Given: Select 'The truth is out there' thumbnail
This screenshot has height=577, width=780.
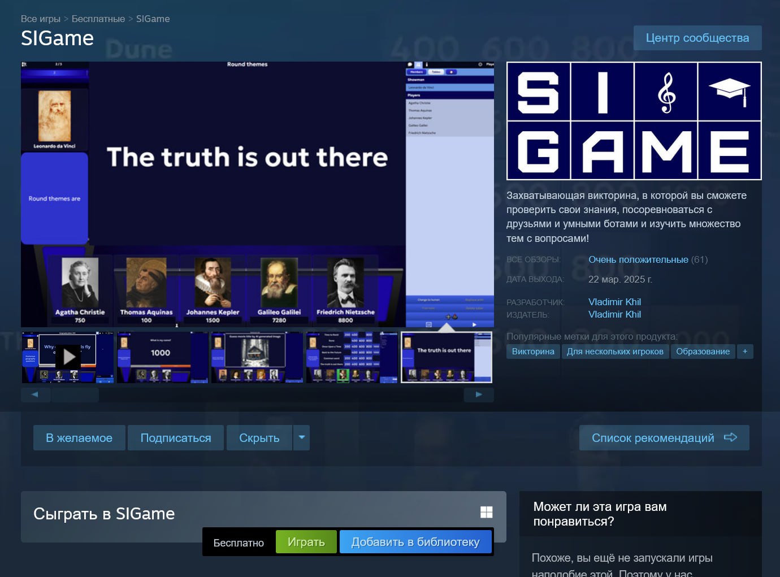Looking at the screenshot, I should (x=447, y=357).
